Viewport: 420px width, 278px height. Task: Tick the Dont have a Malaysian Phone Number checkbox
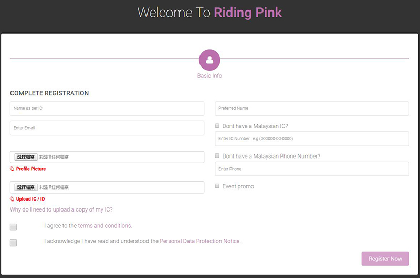pos(217,155)
